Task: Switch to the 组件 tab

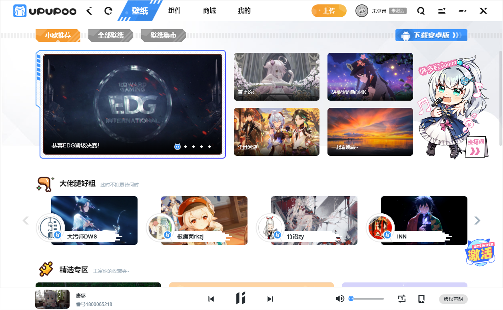Action: pos(175,11)
